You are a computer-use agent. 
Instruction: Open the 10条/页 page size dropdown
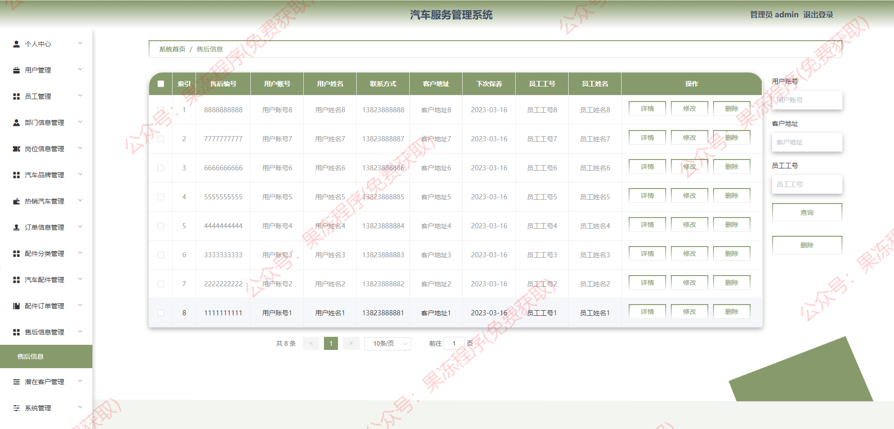coord(388,343)
